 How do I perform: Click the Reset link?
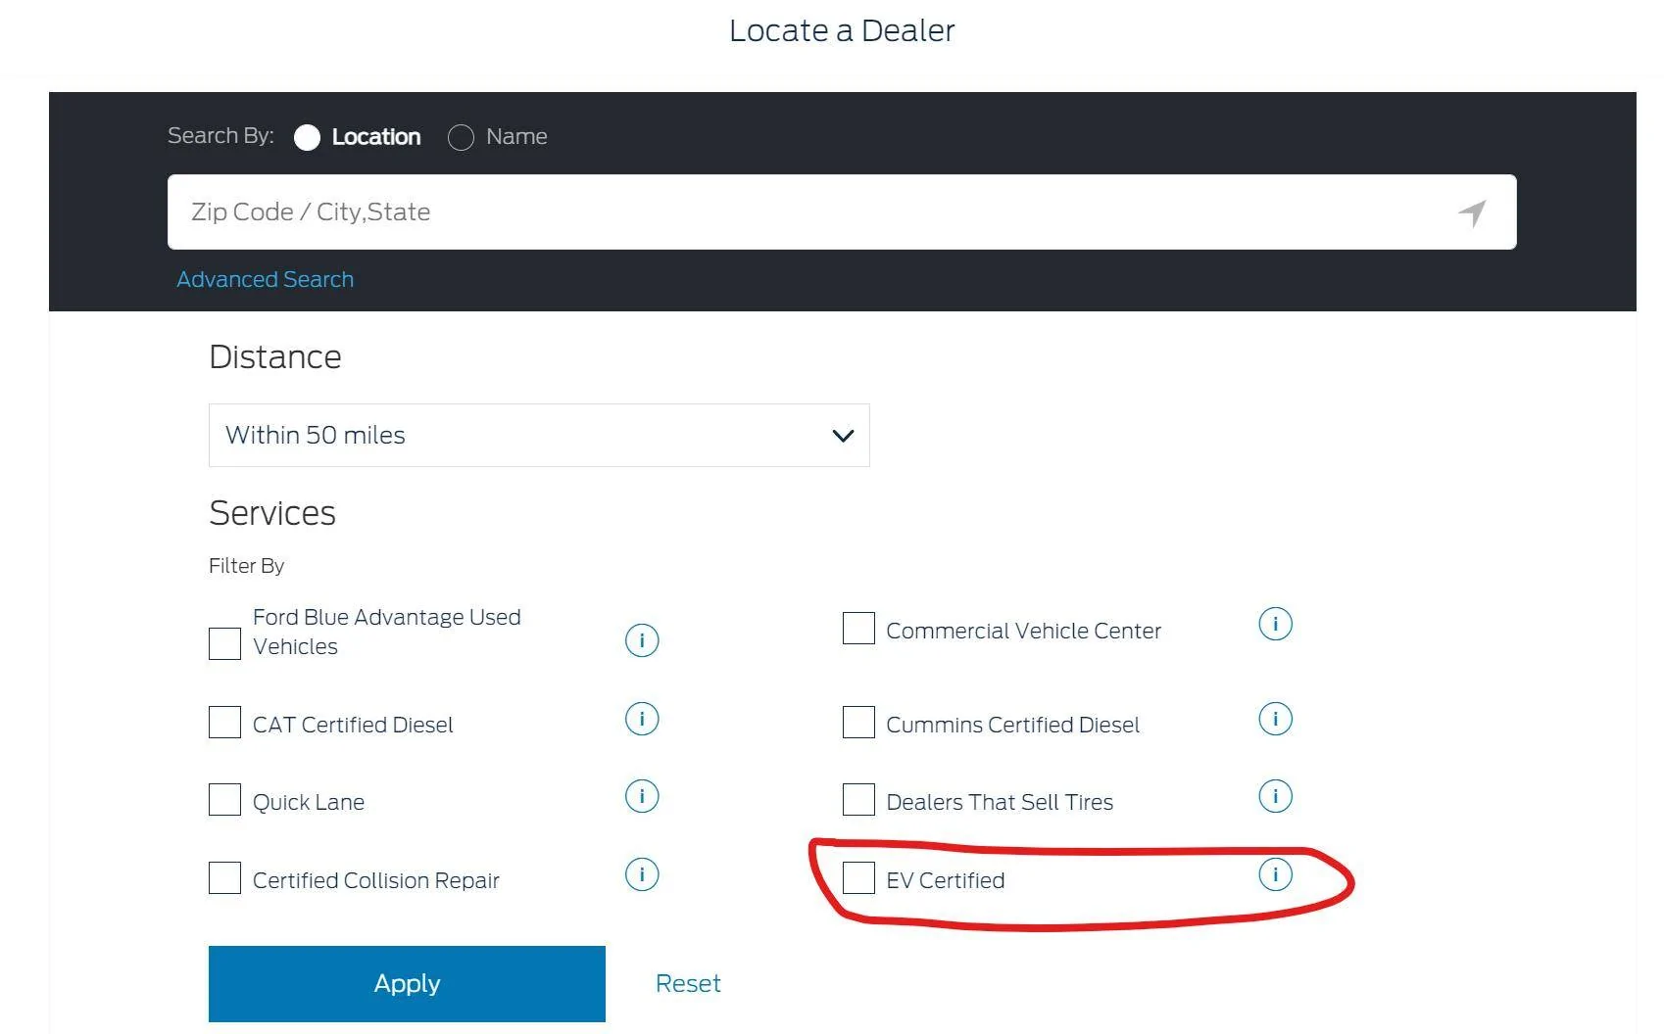click(688, 983)
